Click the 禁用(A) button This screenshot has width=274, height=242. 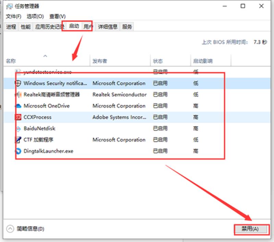tap(250, 229)
